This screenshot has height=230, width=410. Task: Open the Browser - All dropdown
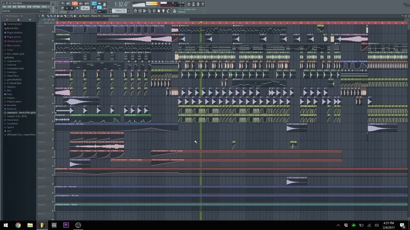tap(17, 16)
